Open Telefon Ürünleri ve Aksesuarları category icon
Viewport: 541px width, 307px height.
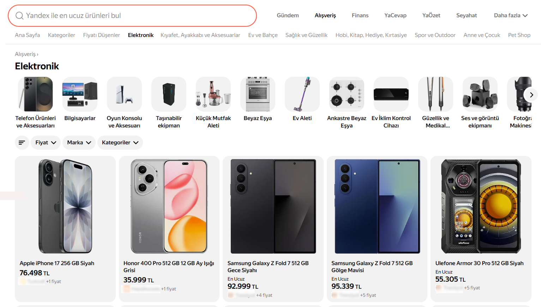[x=36, y=94]
